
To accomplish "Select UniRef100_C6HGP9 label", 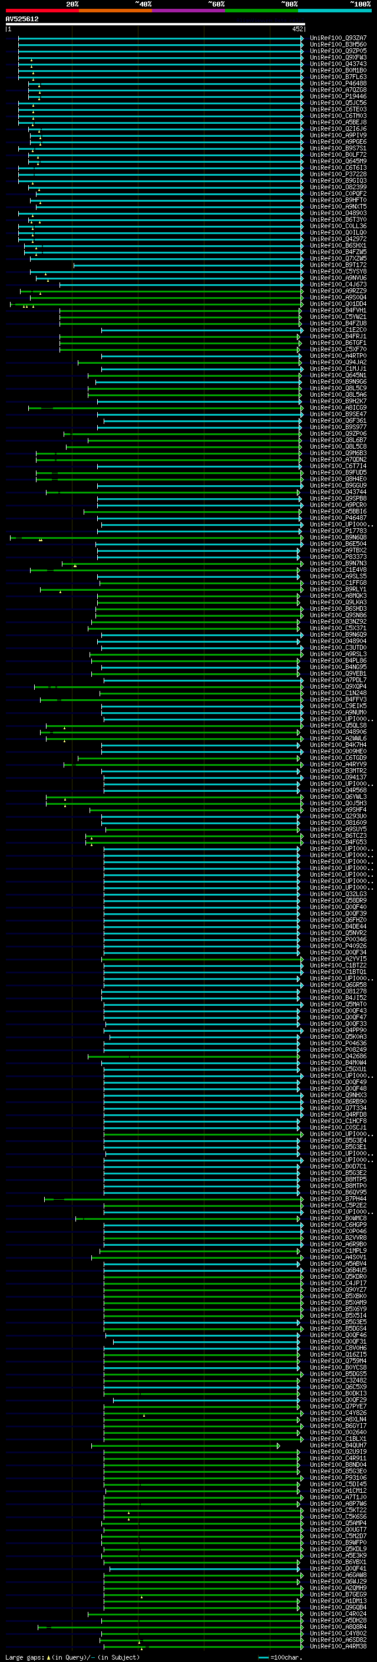I will click(338, 1225).
